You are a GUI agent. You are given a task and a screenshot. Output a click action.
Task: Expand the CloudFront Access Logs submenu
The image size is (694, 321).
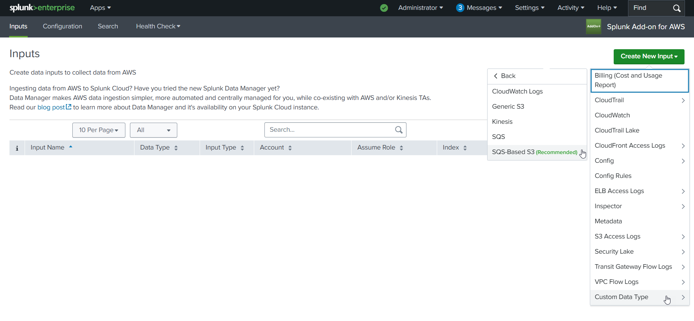(639, 146)
